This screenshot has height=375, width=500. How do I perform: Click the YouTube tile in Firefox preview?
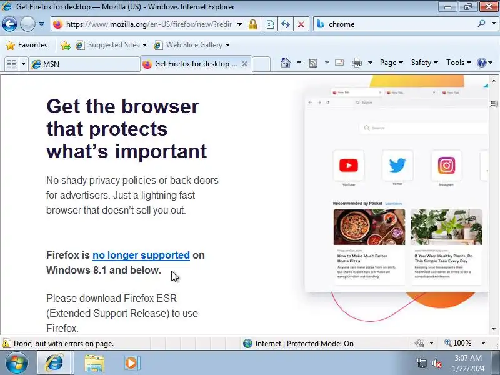tap(349, 166)
